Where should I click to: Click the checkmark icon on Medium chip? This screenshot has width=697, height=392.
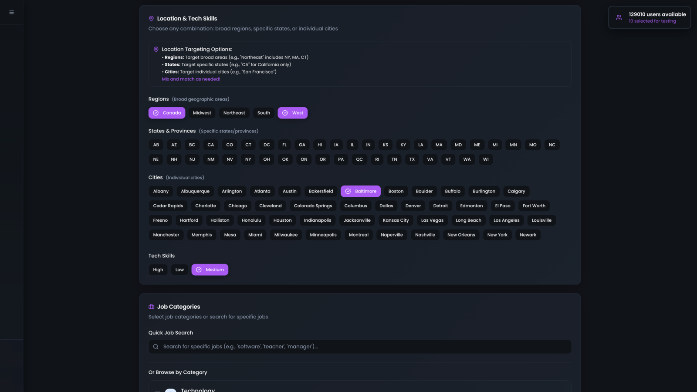[199, 270]
